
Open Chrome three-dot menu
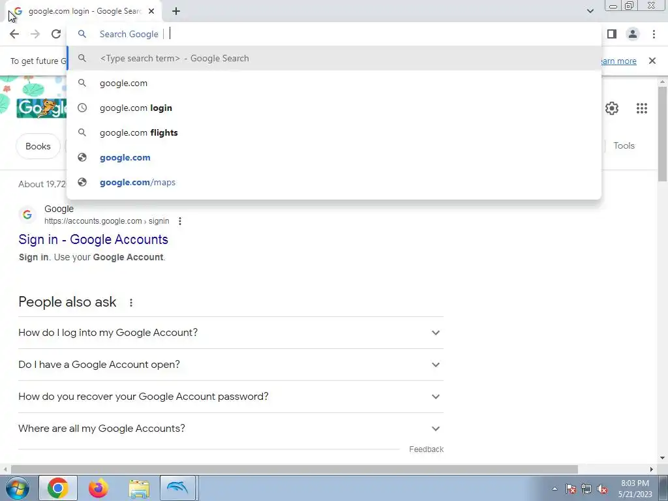654,34
